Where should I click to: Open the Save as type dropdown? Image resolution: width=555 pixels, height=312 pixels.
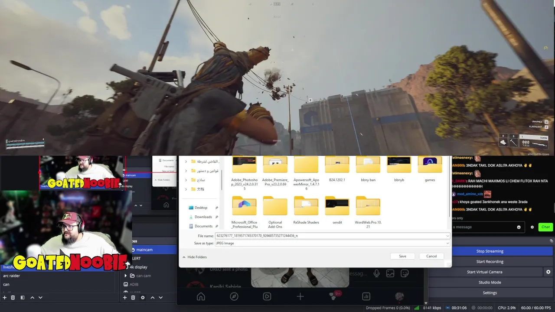click(447, 243)
